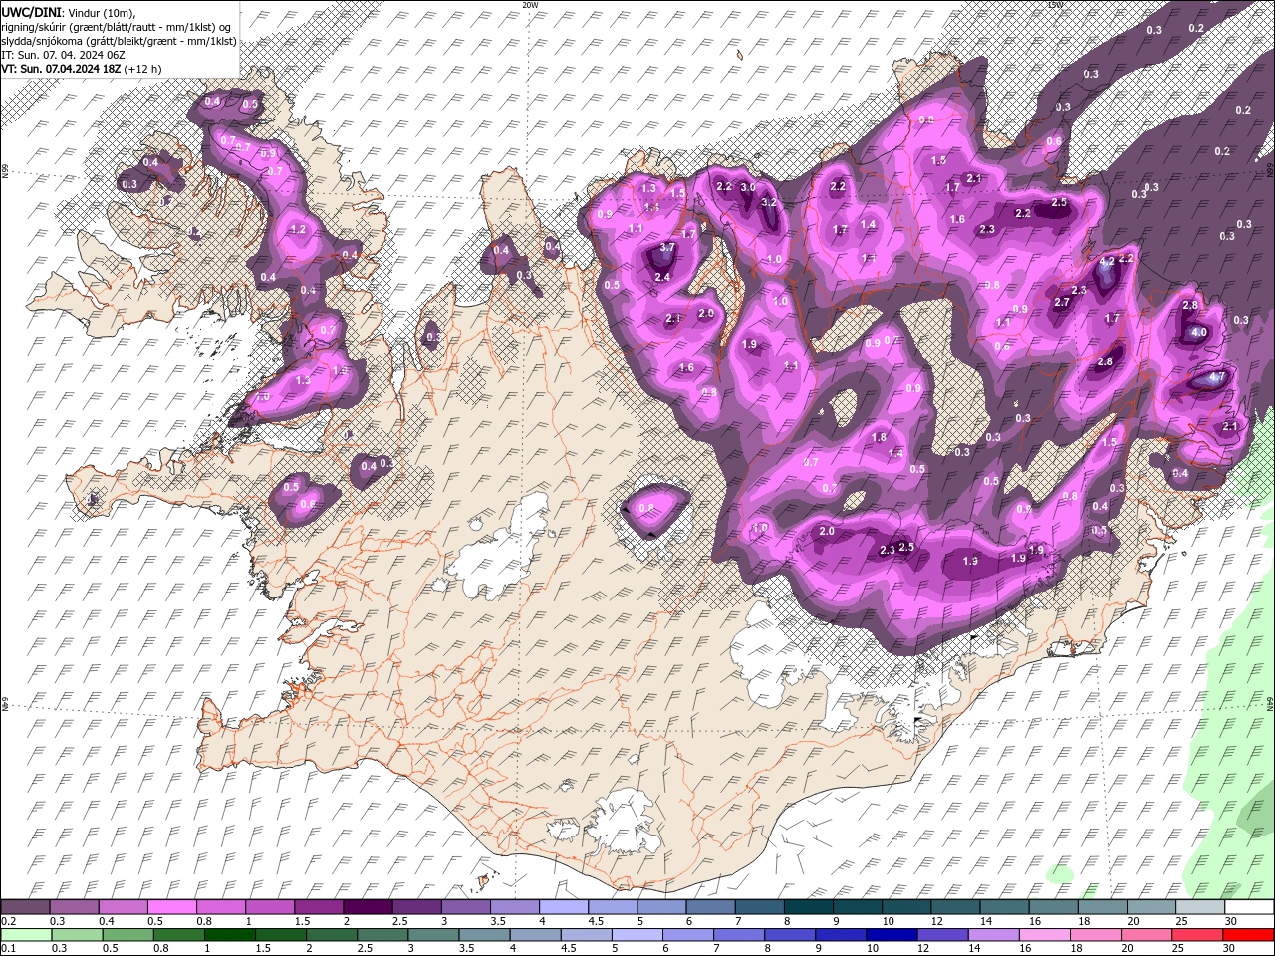Click the 'IT: Sun. 07. 04. 2024 06Z' line

63,55
